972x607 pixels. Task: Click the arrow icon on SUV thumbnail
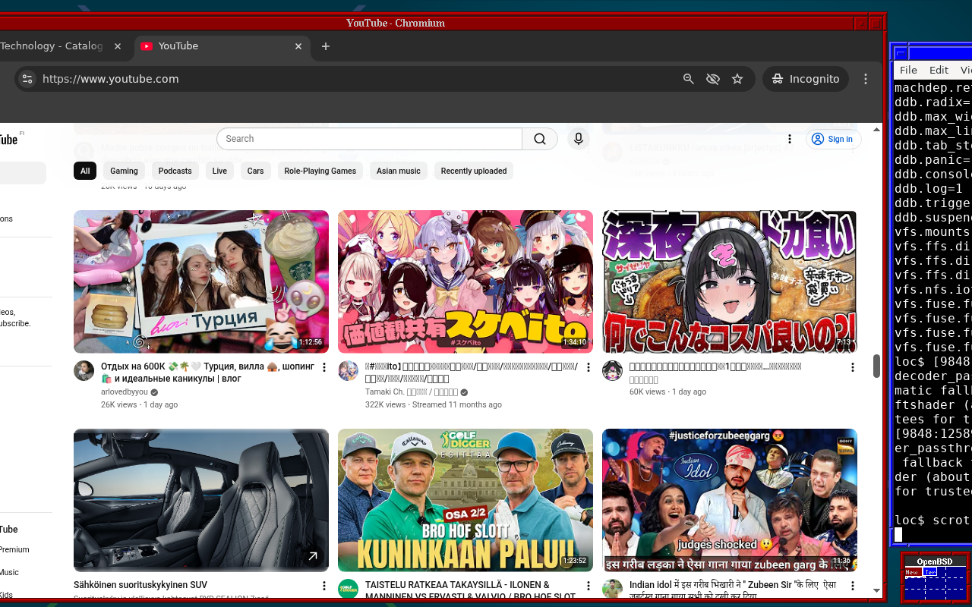point(312,557)
